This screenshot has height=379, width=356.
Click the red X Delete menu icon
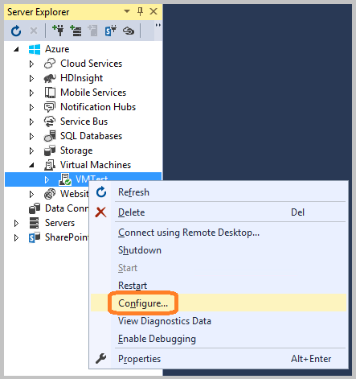100,212
